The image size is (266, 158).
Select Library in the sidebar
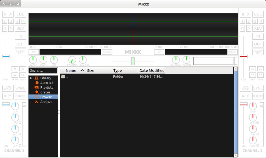coord(46,78)
